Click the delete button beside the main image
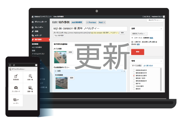This screenshot has height=124, width=183. 70,52
